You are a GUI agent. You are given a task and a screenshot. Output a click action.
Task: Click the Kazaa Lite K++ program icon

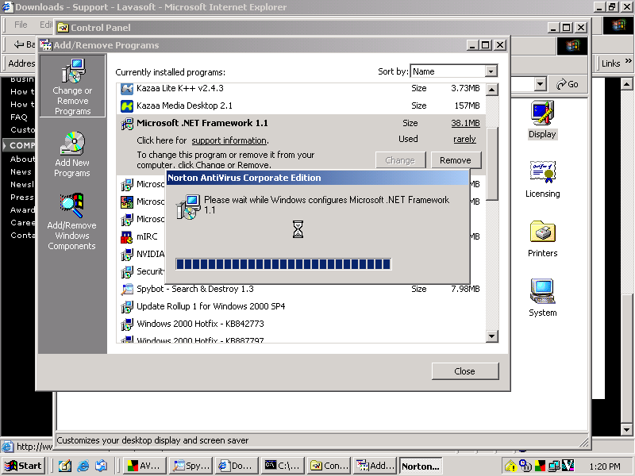(x=127, y=89)
